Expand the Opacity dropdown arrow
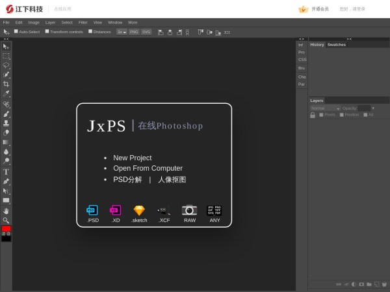 [373, 108]
